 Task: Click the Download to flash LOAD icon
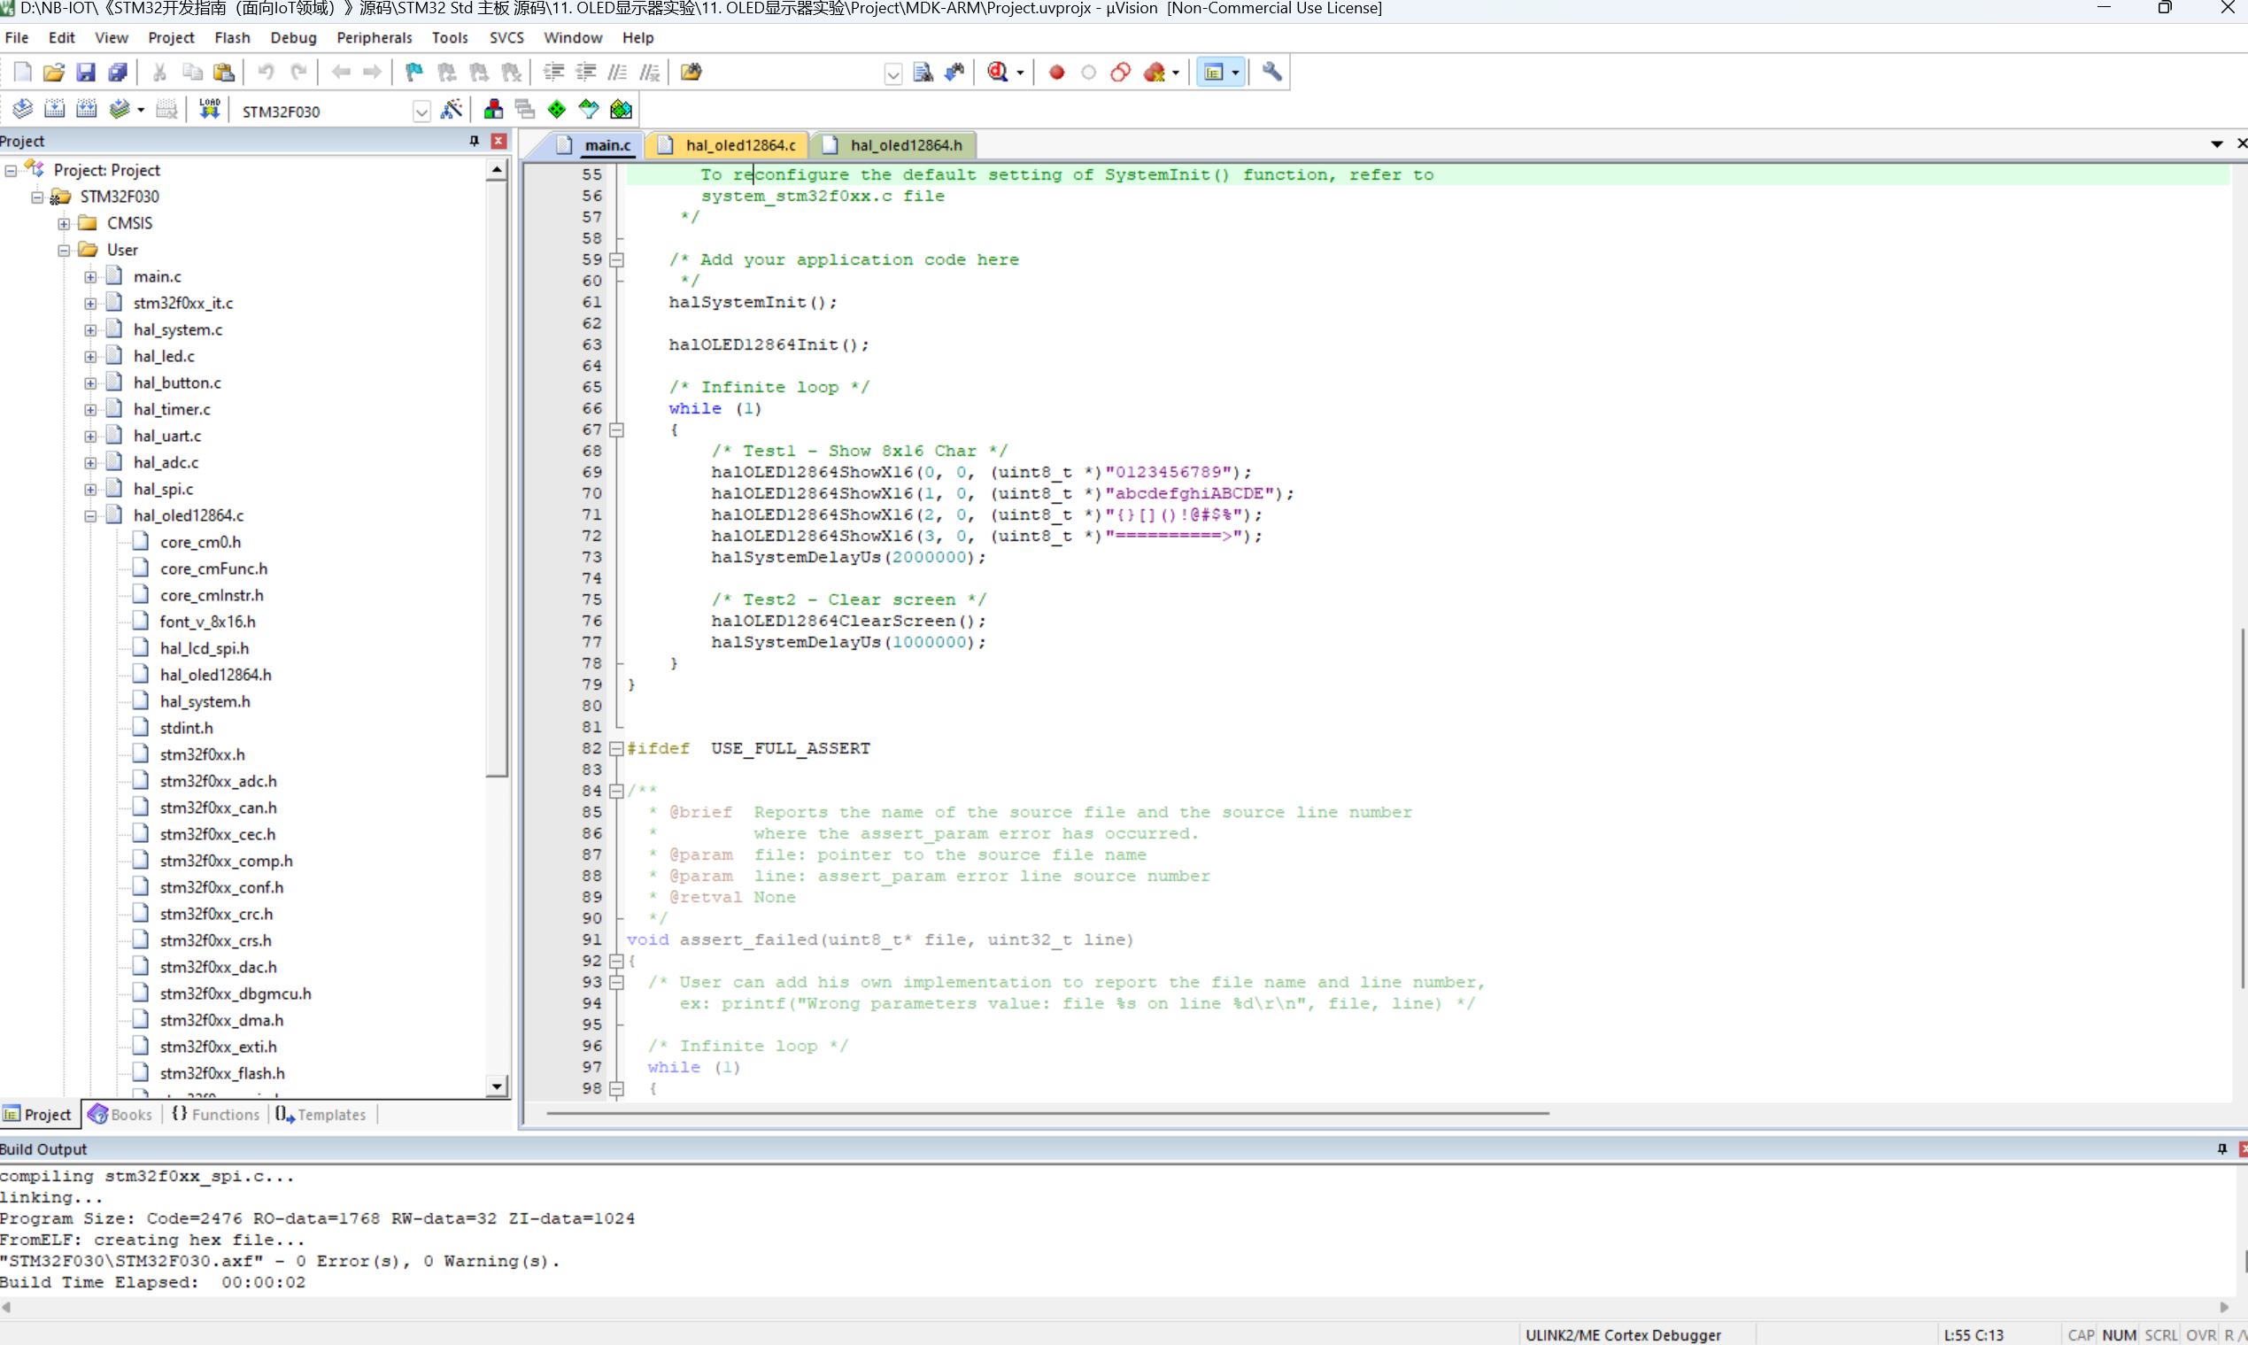click(209, 110)
